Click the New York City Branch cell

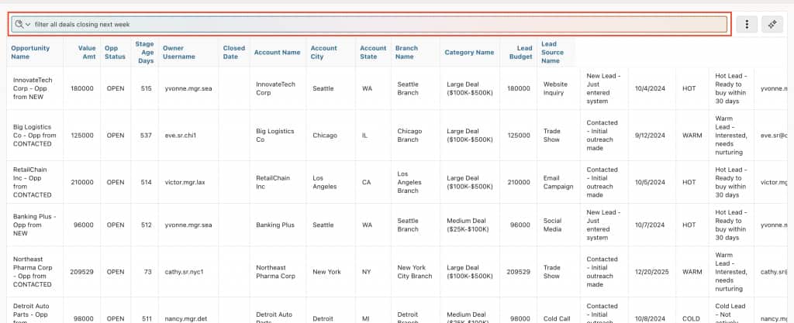click(416, 272)
